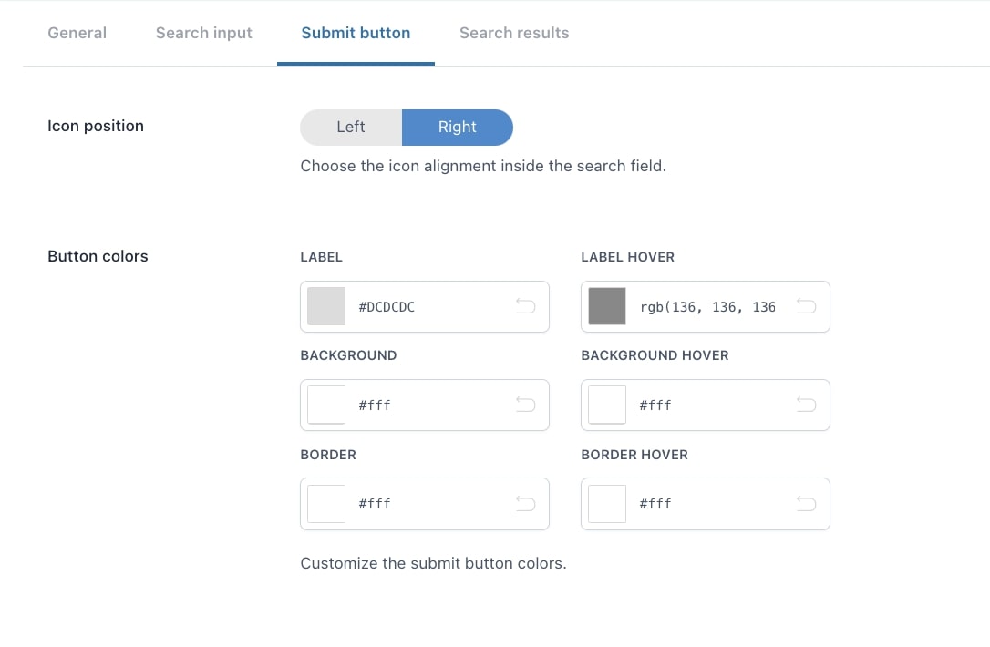Click the LABEL HOVER heading
Screen dimensions: 990x647
pyautogui.click(x=627, y=257)
